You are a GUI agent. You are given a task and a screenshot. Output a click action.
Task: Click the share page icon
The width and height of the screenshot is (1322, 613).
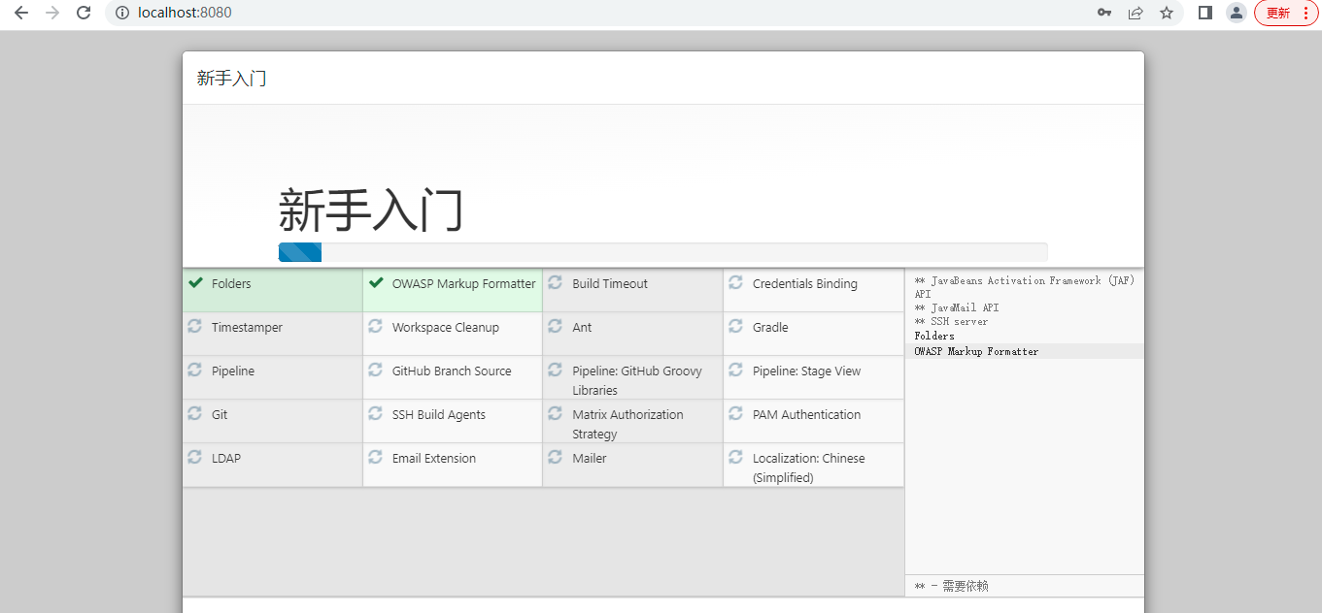[x=1136, y=13]
